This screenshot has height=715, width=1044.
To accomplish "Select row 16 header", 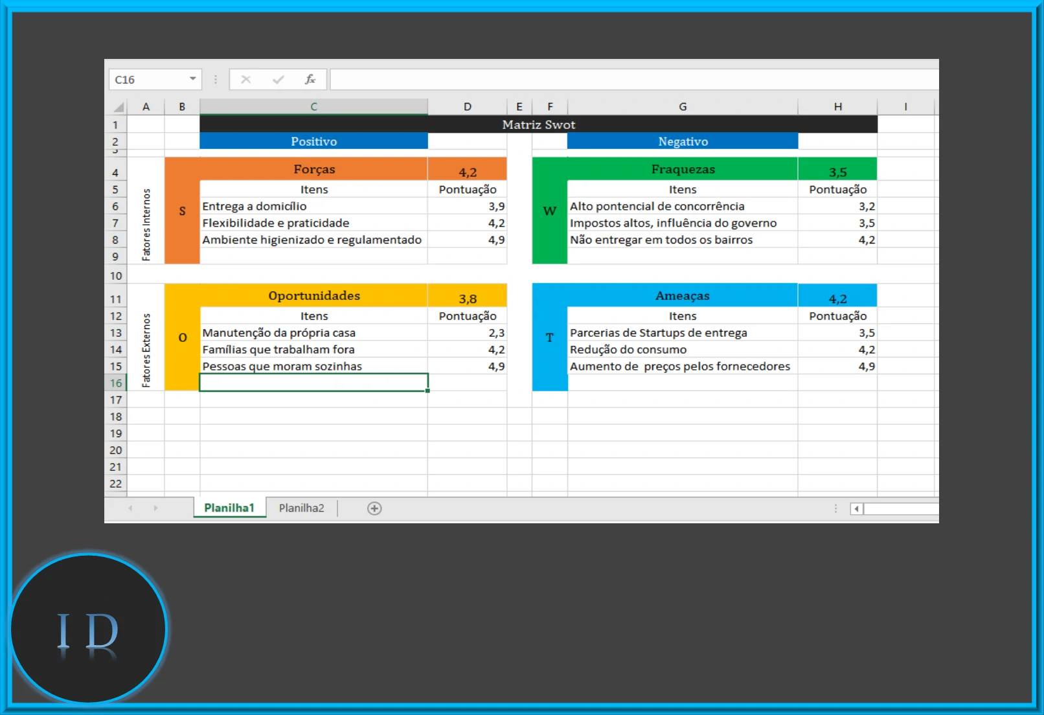I will click(116, 383).
